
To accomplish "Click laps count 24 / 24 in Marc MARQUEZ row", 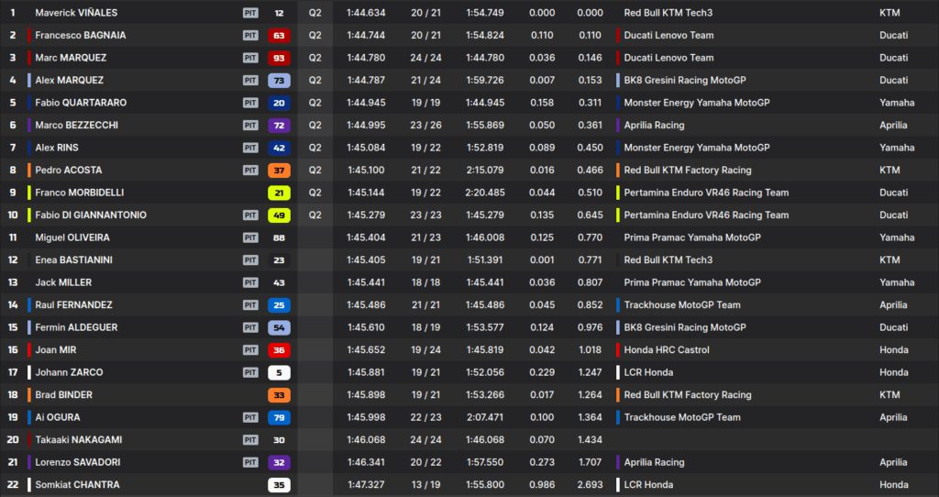I will click(425, 58).
